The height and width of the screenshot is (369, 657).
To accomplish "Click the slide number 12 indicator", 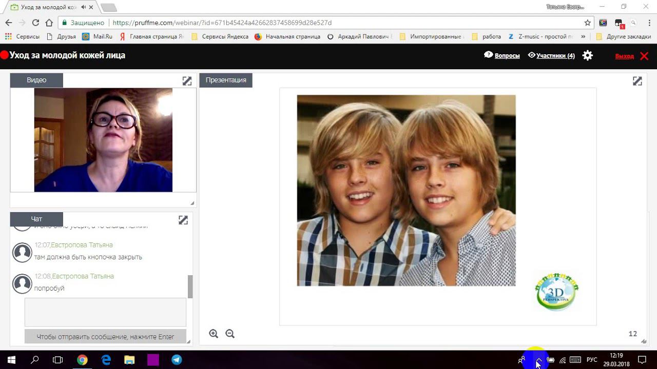I will pyautogui.click(x=633, y=334).
